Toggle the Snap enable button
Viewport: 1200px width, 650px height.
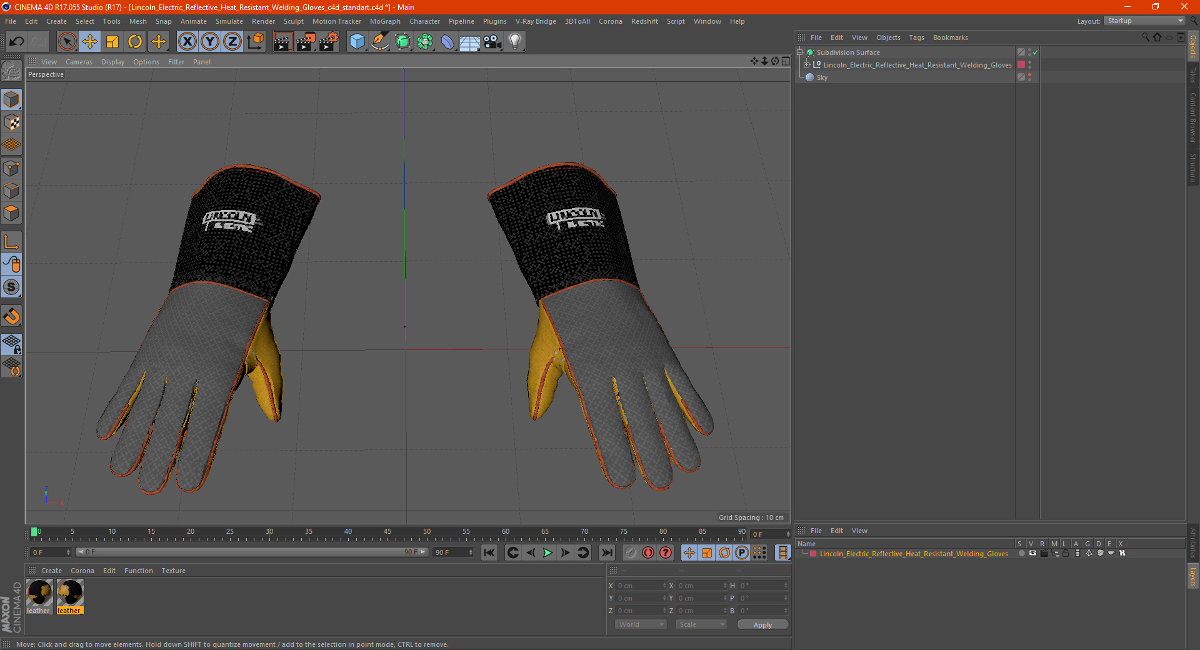(11, 316)
